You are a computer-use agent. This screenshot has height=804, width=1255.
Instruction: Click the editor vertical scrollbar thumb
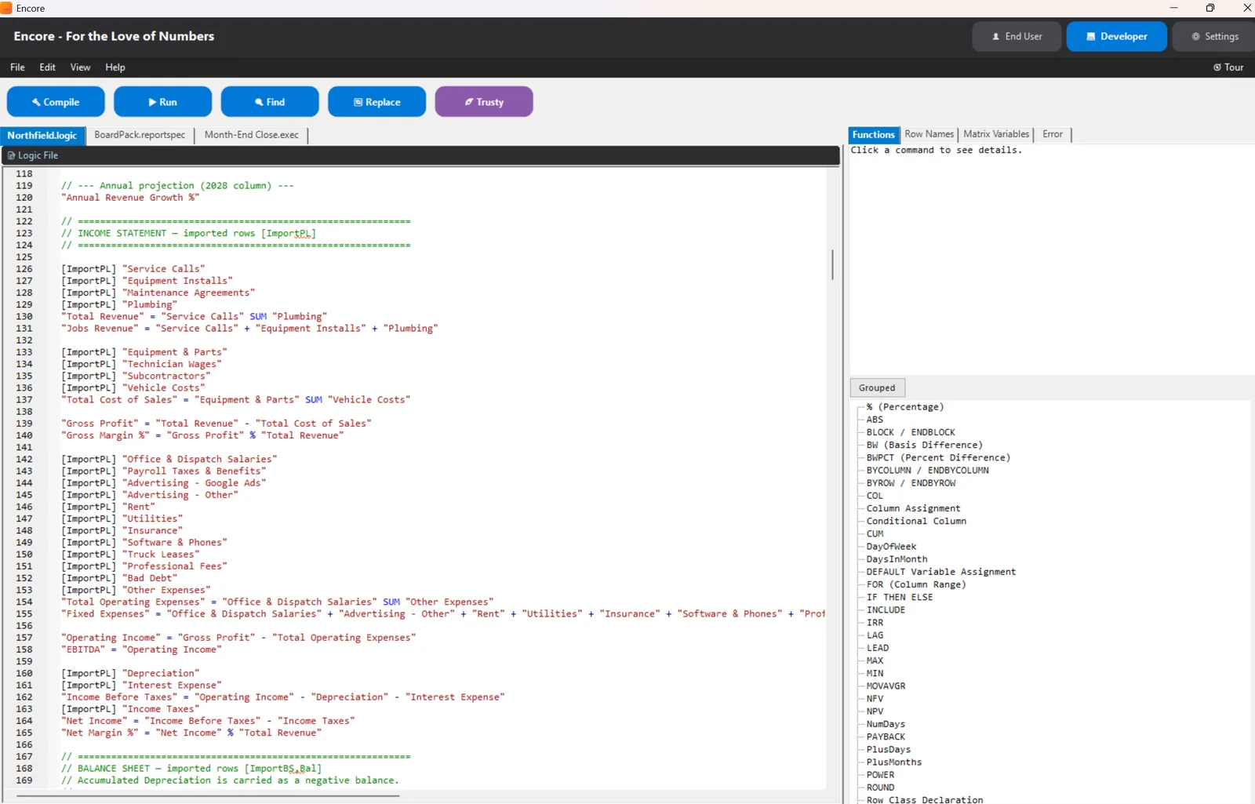tap(832, 264)
